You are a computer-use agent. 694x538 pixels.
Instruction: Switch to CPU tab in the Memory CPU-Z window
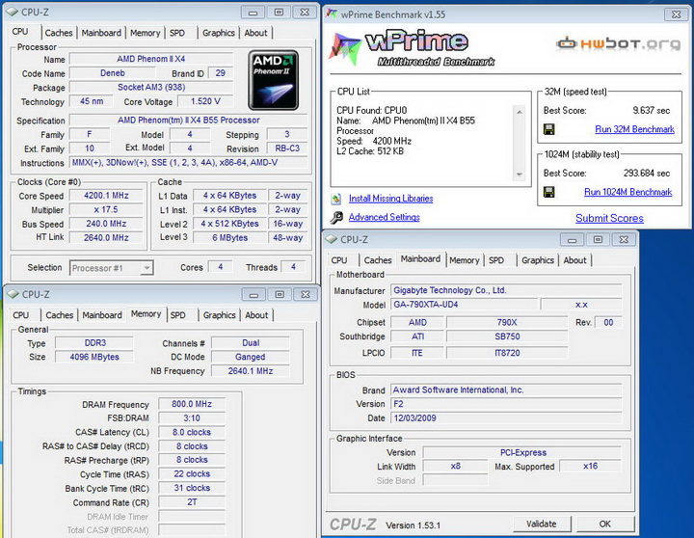tap(21, 315)
